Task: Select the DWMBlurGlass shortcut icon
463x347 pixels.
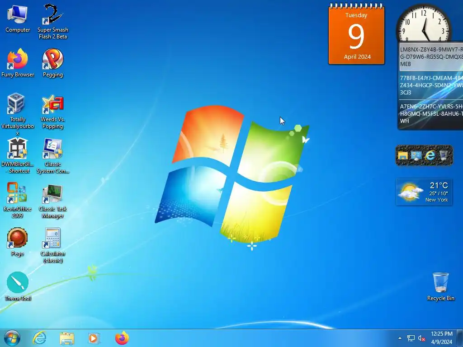Action: click(x=18, y=155)
